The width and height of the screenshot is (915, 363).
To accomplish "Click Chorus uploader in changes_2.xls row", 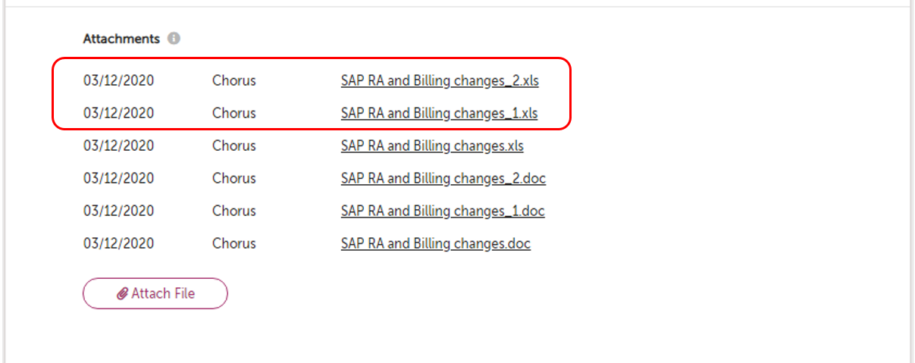I will [234, 80].
